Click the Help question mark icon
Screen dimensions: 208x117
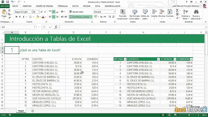[187, 2]
